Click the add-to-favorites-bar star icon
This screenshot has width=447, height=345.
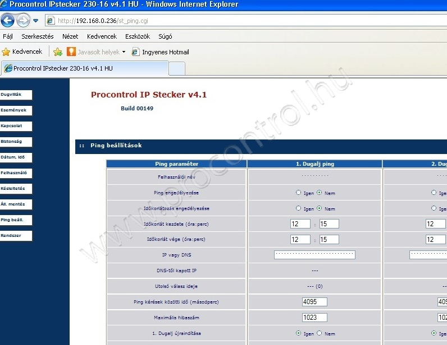point(58,52)
